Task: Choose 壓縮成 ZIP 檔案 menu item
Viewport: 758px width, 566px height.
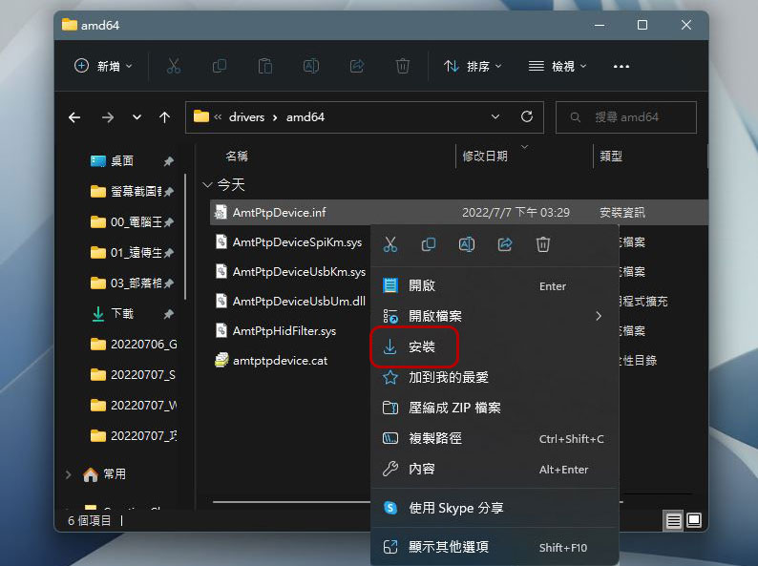Action: click(x=495, y=408)
